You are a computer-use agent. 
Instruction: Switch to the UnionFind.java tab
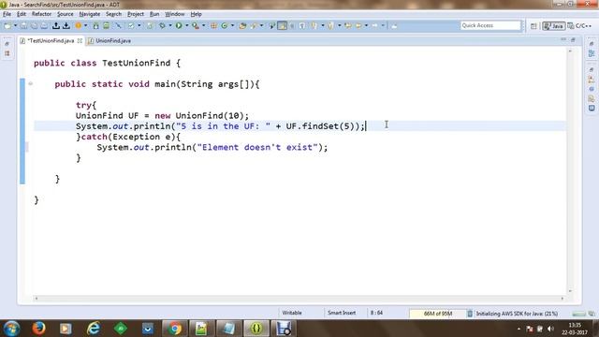click(x=110, y=40)
